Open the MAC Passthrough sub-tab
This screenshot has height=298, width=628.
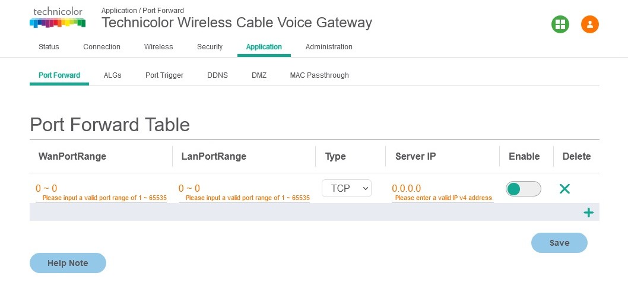click(319, 75)
